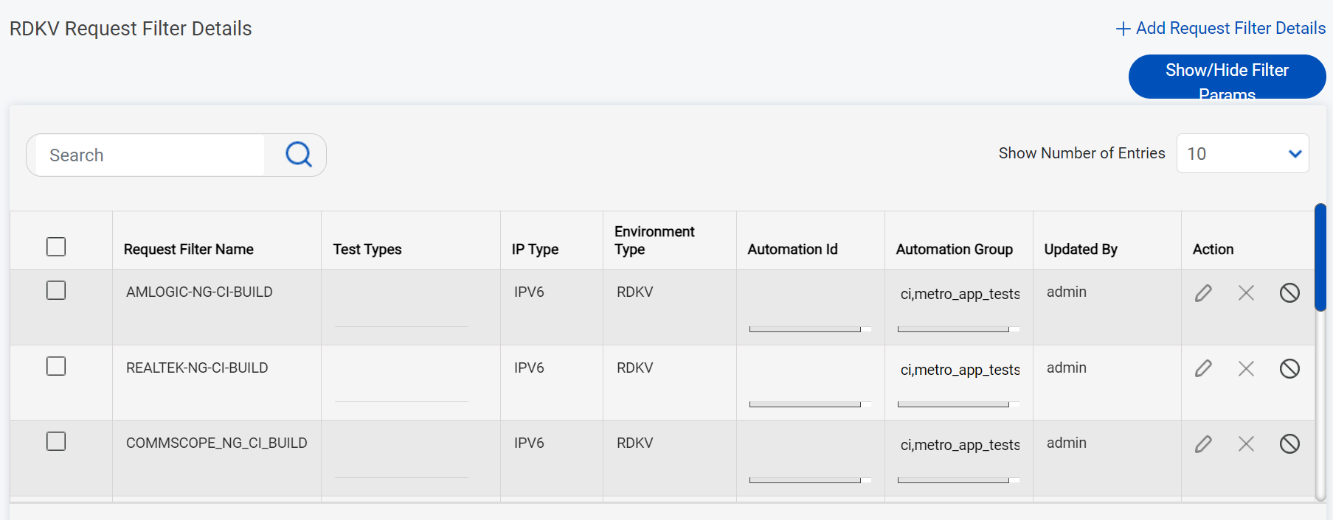Tick the COMMSCOPE_NG_CI_BUILD checkbox
The width and height of the screenshot is (1333, 520).
pyautogui.click(x=56, y=441)
